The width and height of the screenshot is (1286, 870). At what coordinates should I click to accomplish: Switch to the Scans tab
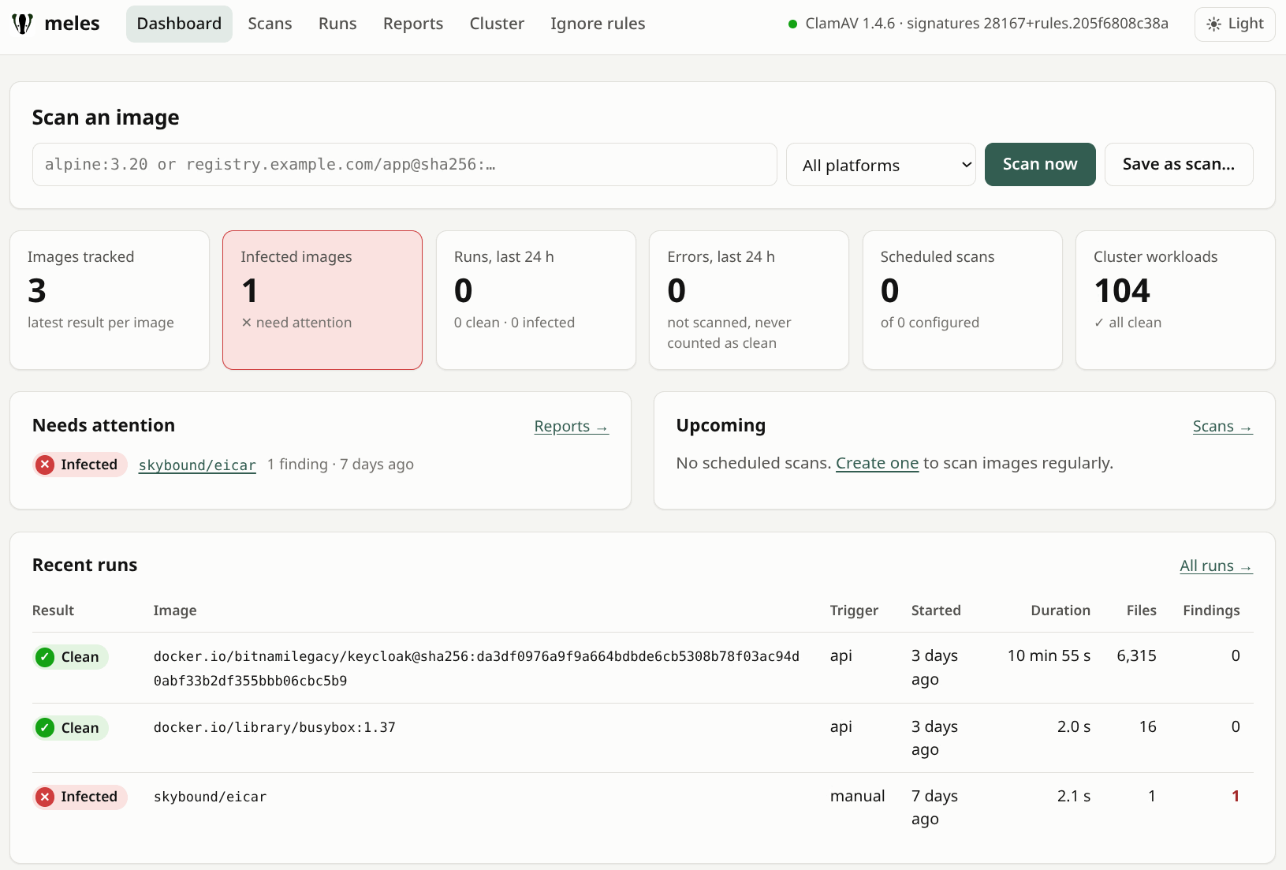pos(270,24)
